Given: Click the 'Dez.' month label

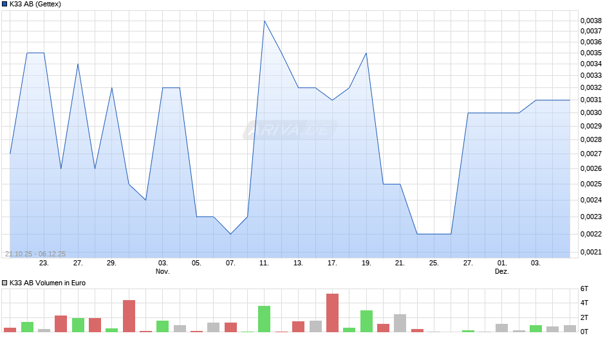Looking at the screenshot, I should 501,271.
